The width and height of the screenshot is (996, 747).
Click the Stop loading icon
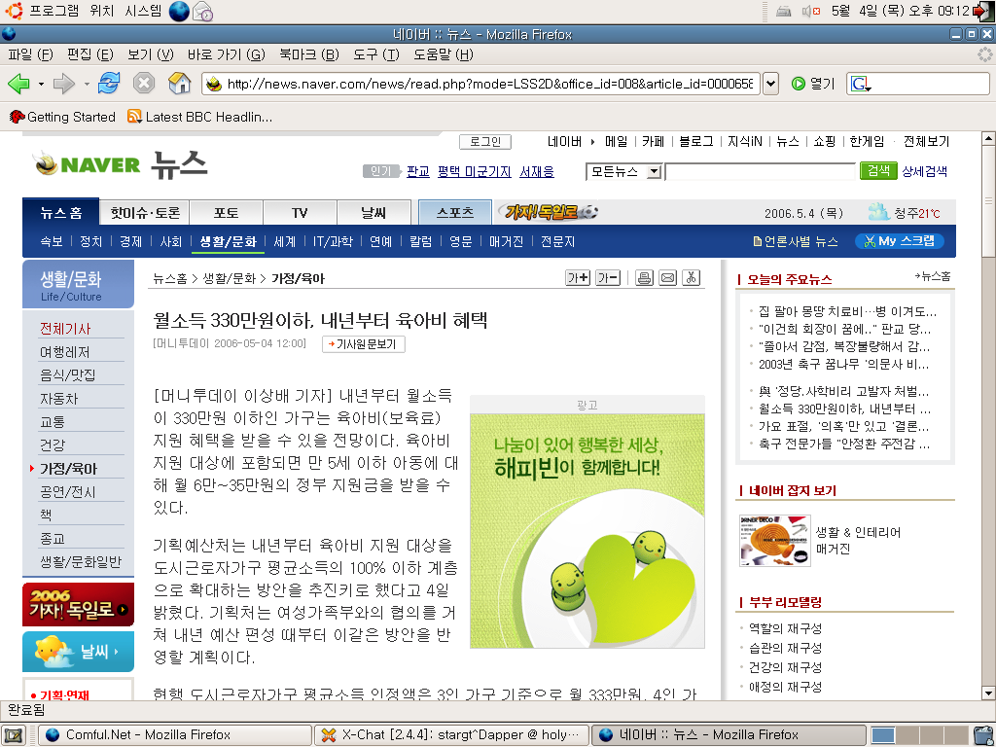click(144, 84)
